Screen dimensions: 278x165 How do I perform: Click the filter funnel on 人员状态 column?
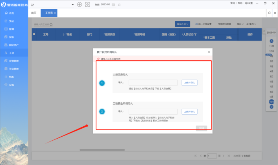195,34
